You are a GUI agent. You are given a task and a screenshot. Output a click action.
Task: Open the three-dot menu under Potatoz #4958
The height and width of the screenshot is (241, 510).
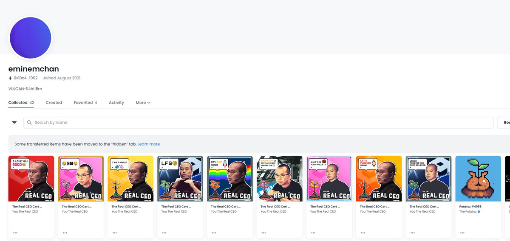click(x=462, y=233)
